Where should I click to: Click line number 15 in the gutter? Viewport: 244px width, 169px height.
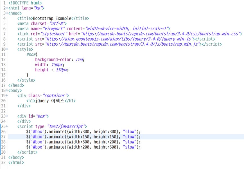tap(3, 75)
